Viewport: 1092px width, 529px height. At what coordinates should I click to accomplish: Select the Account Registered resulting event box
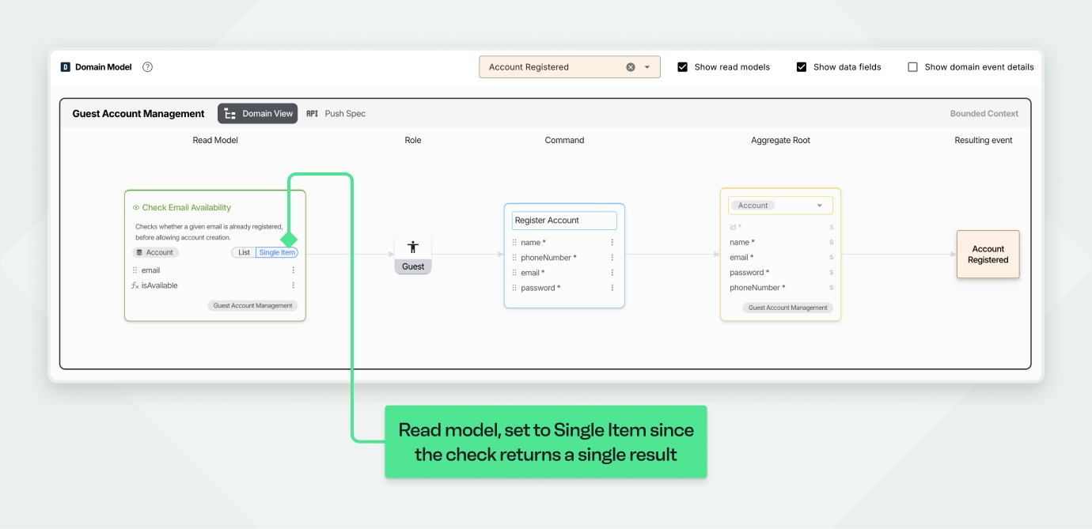[988, 255]
